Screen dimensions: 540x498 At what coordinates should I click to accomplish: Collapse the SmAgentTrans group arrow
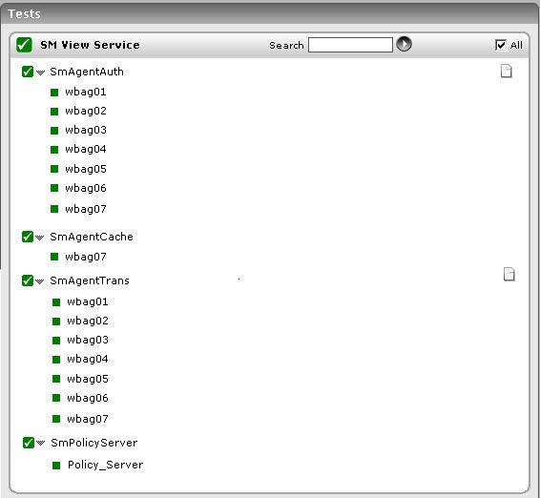pyautogui.click(x=40, y=281)
